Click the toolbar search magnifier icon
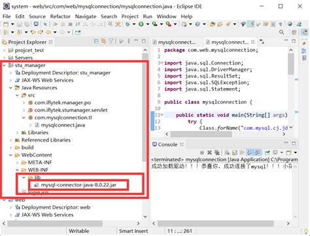The height and width of the screenshot is (236, 310). pyautogui.click(x=282, y=33)
